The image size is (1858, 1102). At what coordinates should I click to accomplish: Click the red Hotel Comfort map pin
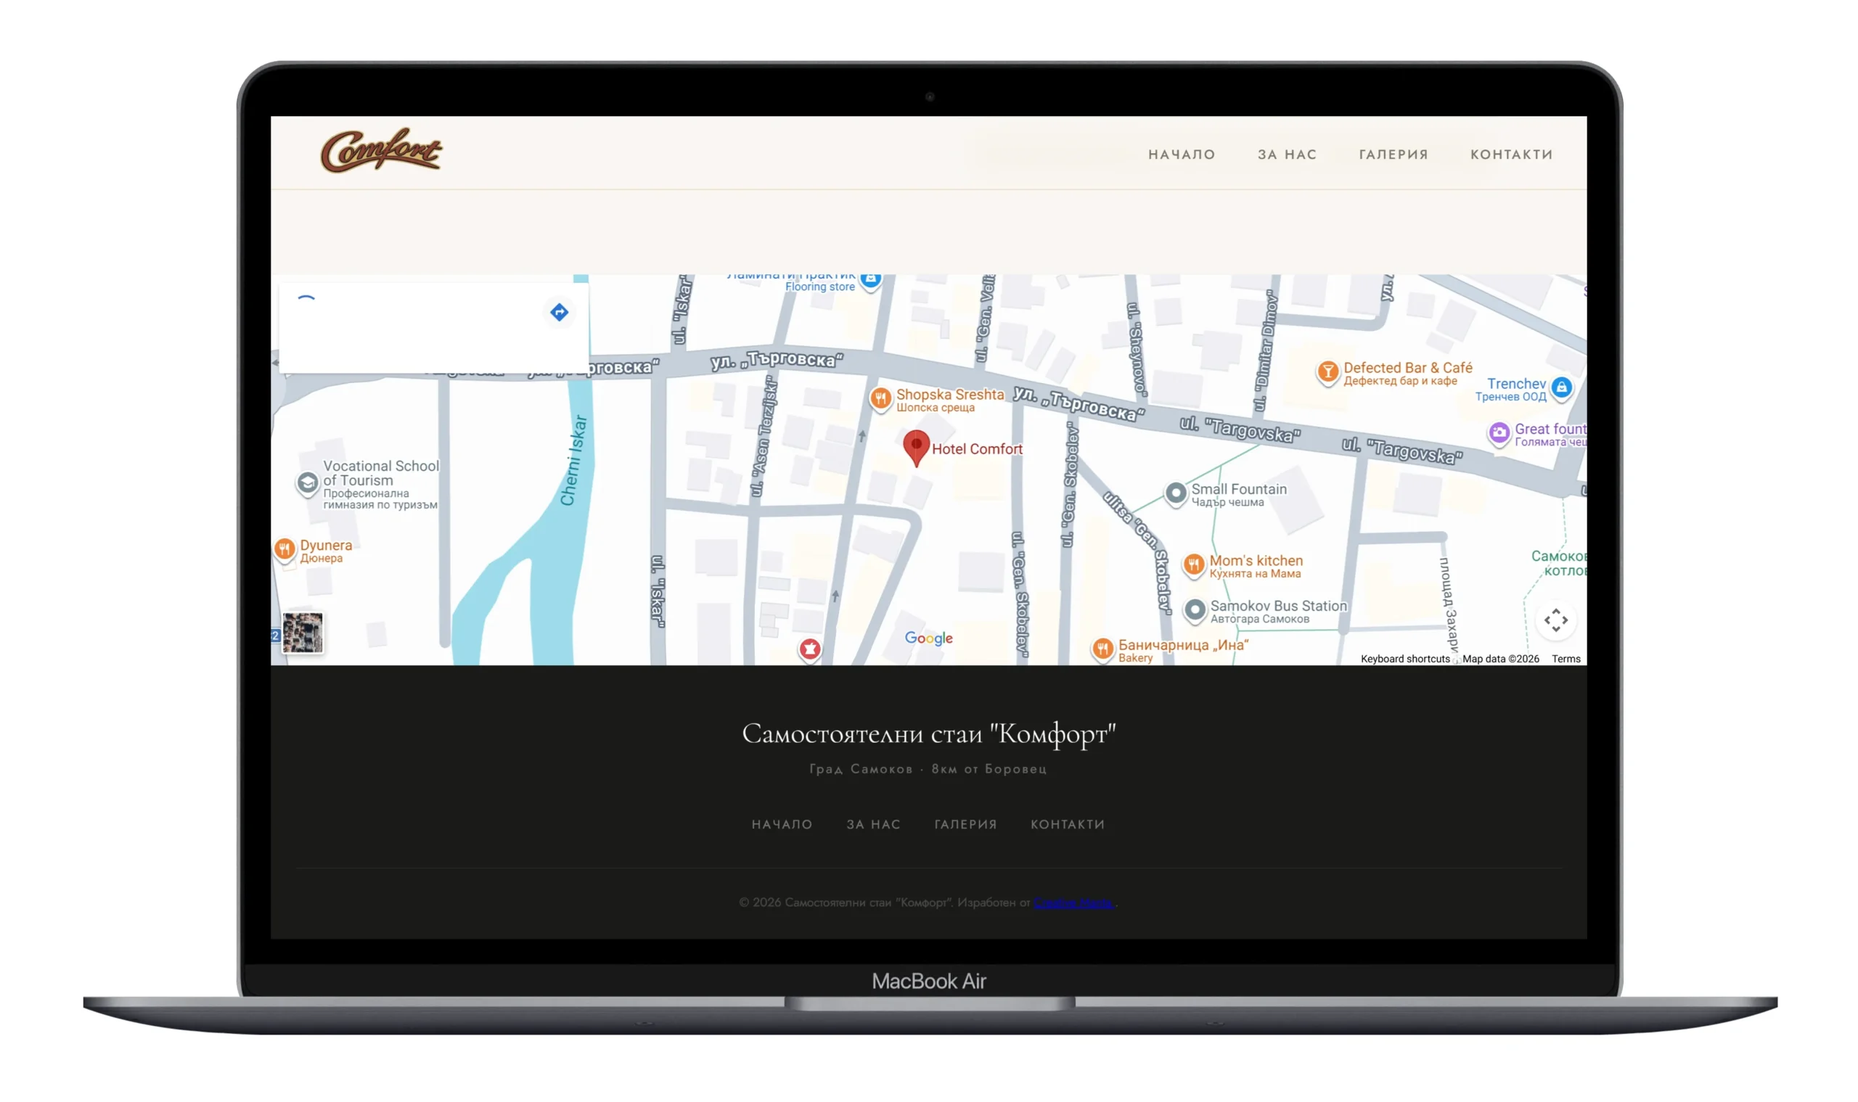916,448
